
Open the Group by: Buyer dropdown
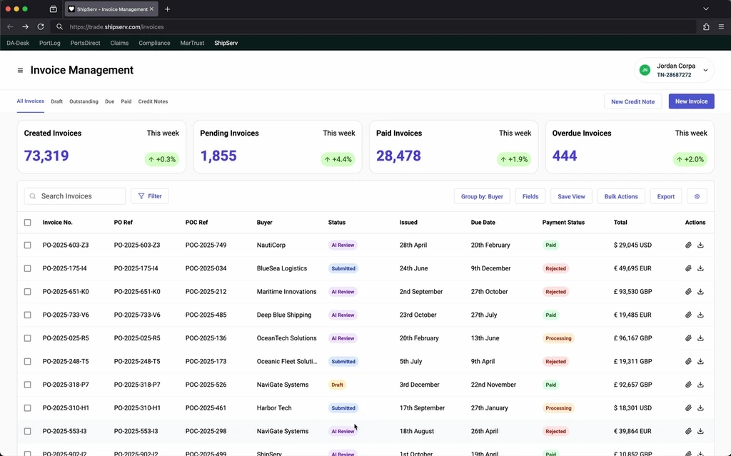pyautogui.click(x=482, y=196)
